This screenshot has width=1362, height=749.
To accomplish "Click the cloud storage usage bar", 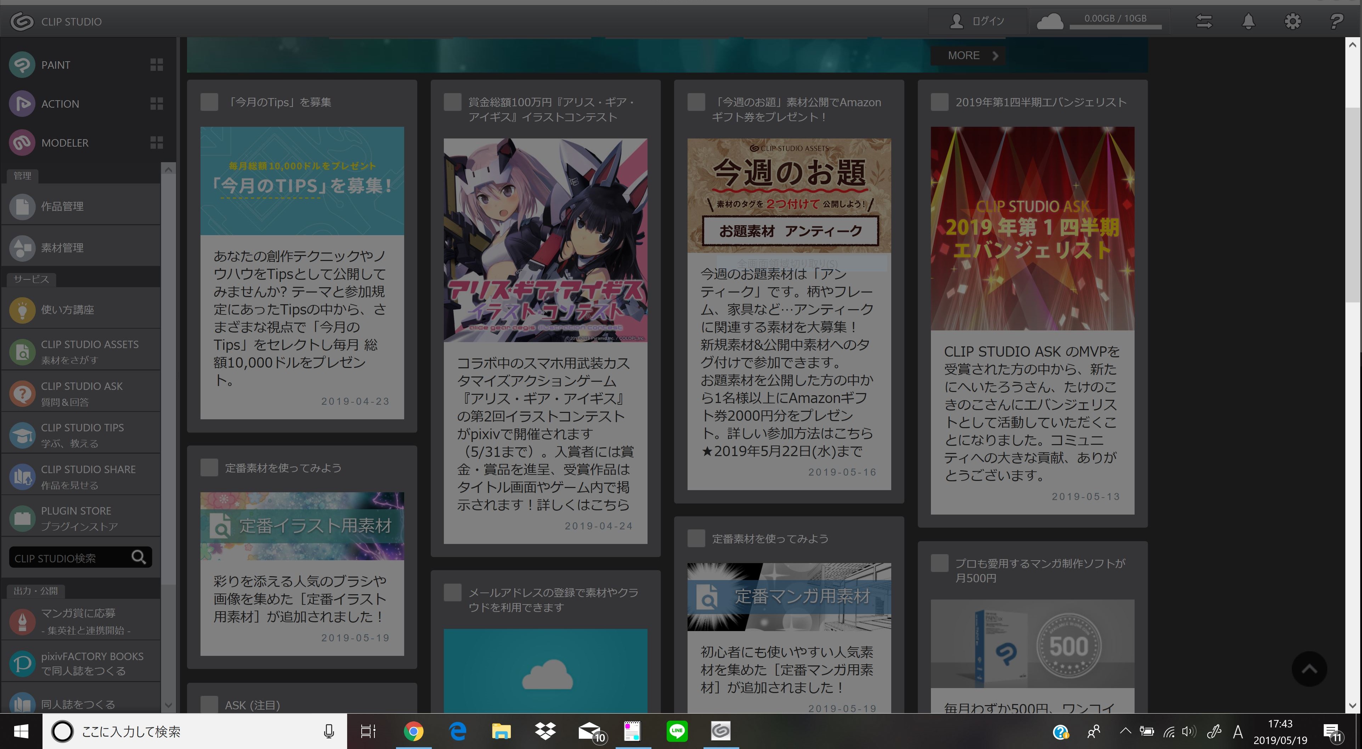I will 1115,27.
